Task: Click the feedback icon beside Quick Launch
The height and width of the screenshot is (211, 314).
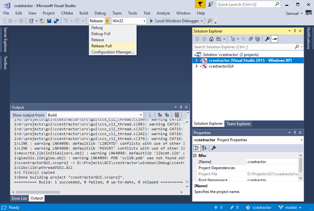Action: (211, 4)
